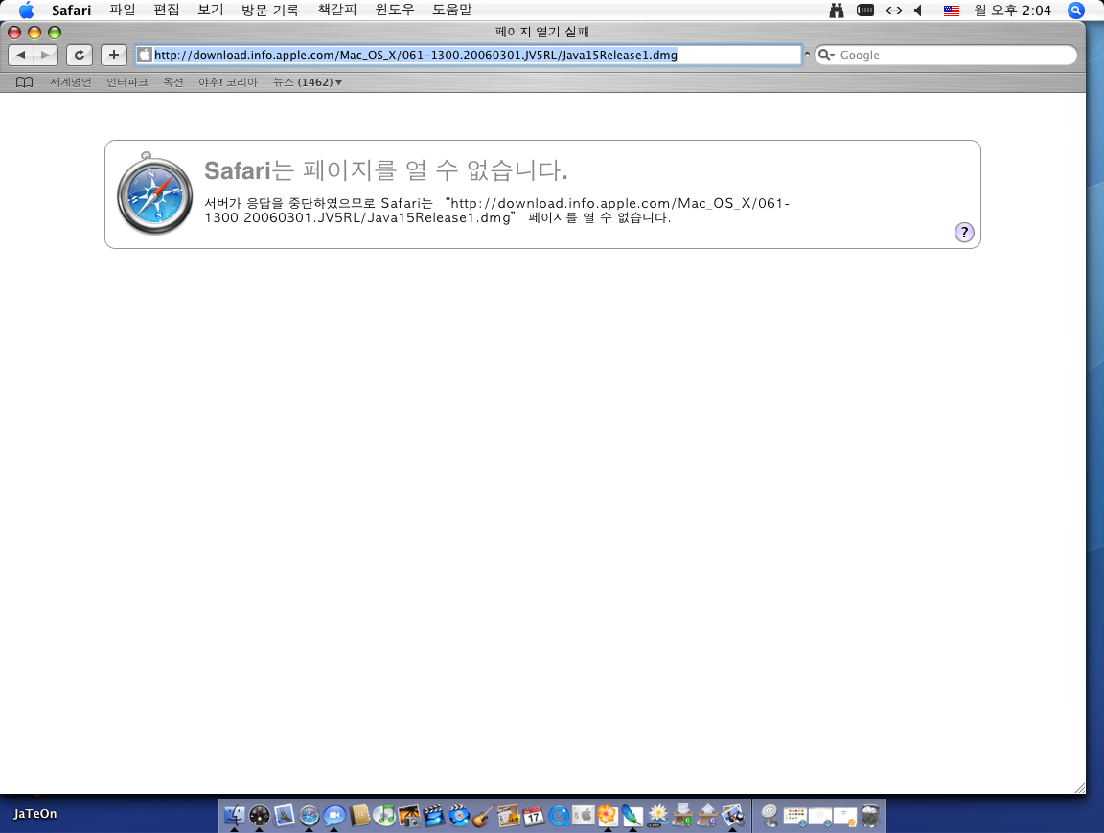Click the menu bar clock showing 2:04
This screenshot has width=1104, height=833.
[1012, 10]
